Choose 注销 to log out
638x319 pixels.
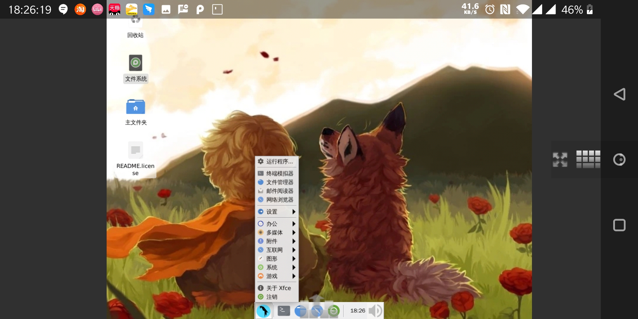click(x=277, y=297)
